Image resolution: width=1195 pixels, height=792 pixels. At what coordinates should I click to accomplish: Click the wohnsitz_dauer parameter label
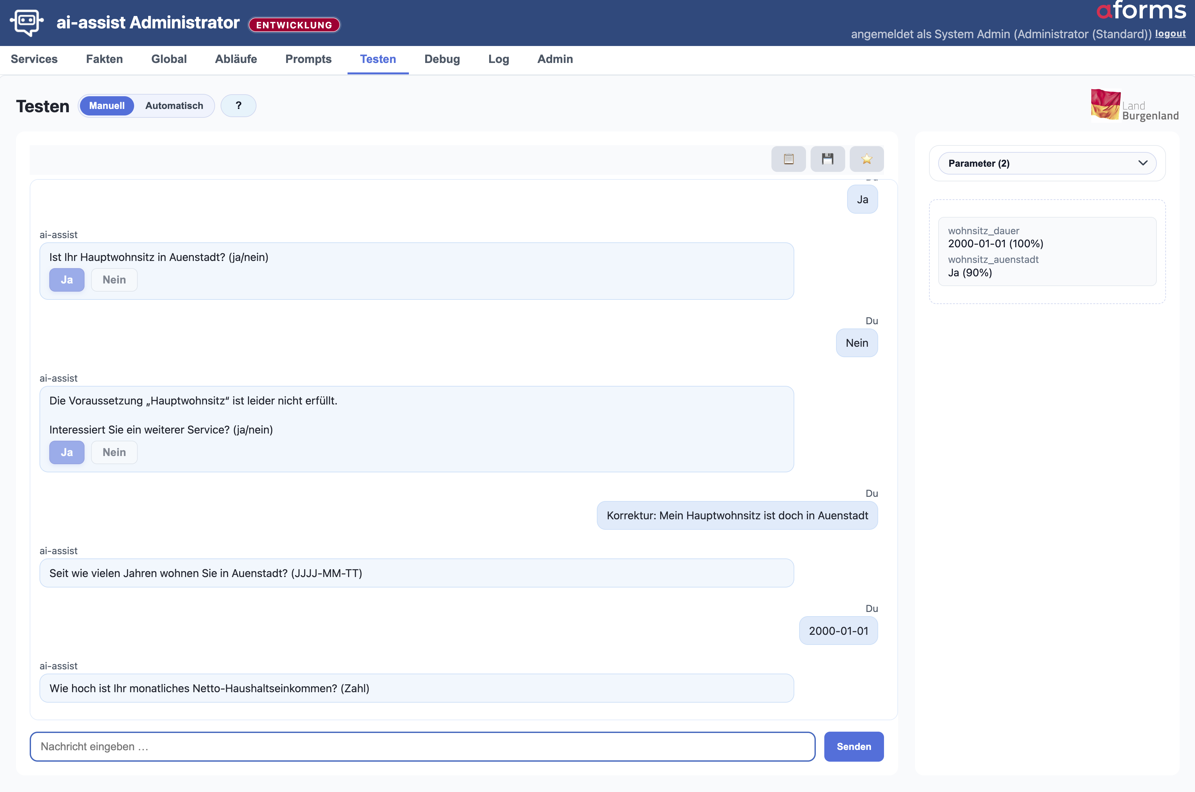pyautogui.click(x=983, y=231)
